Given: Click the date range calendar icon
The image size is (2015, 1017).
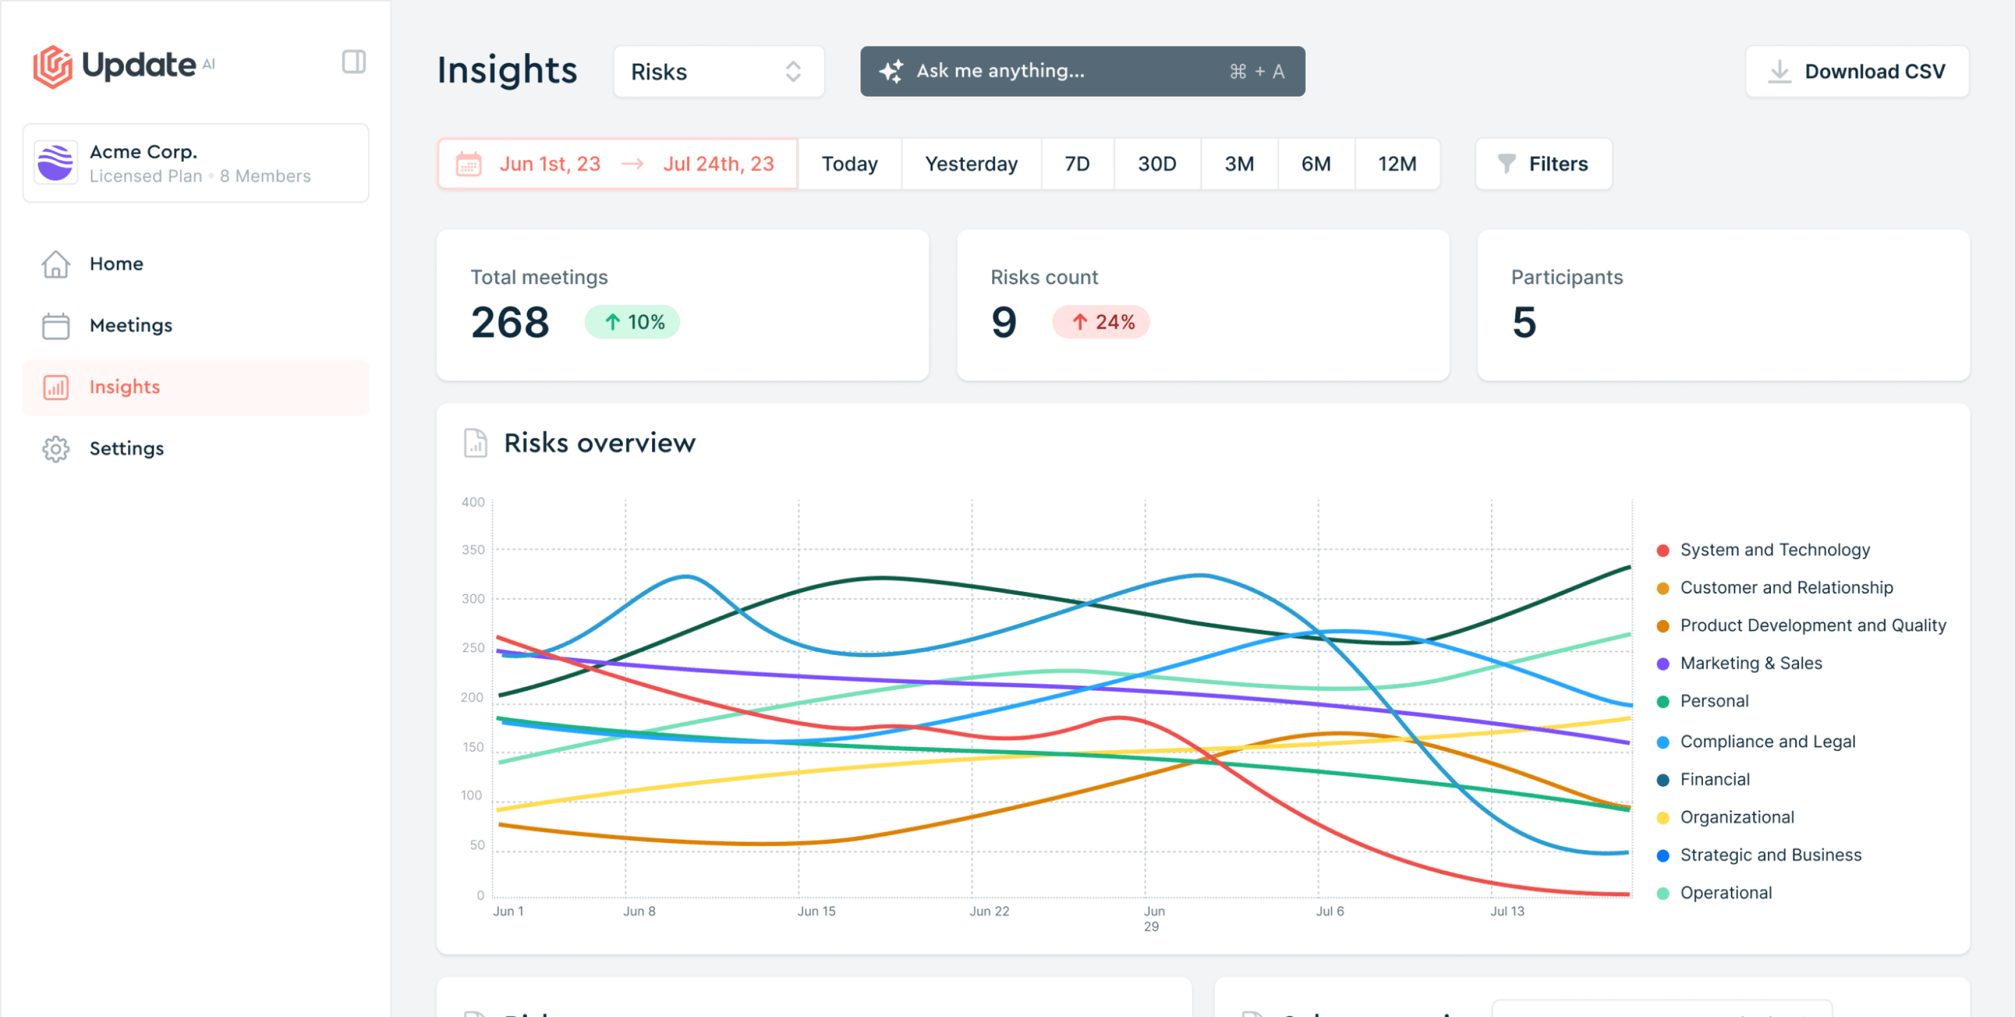Looking at the screenshot, I should [469, 164].
